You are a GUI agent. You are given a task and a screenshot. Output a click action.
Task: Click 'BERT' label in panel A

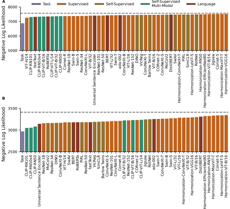coord(107,58)
